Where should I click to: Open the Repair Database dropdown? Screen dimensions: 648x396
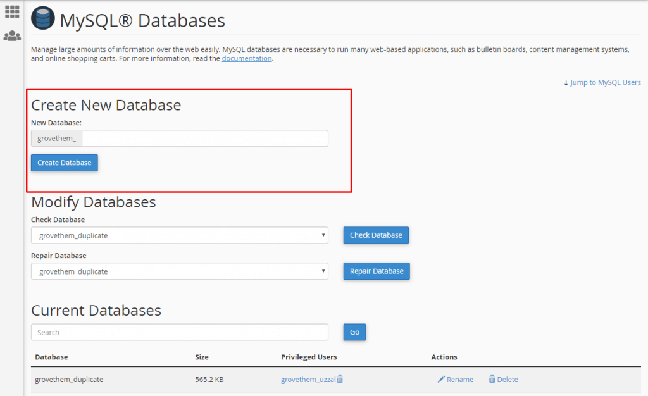(180, 271)
